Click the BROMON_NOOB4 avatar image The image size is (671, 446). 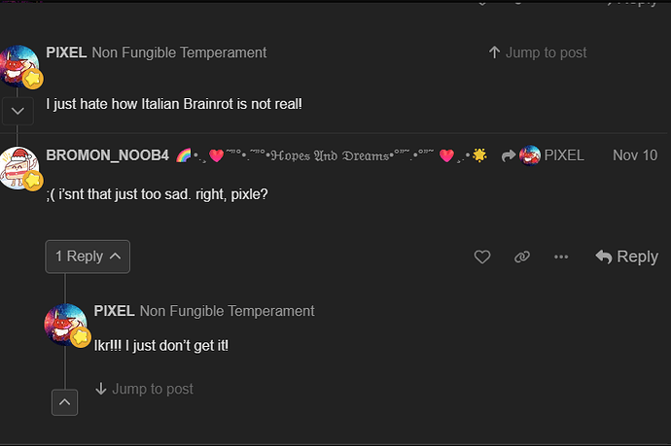tap(17, 165)
